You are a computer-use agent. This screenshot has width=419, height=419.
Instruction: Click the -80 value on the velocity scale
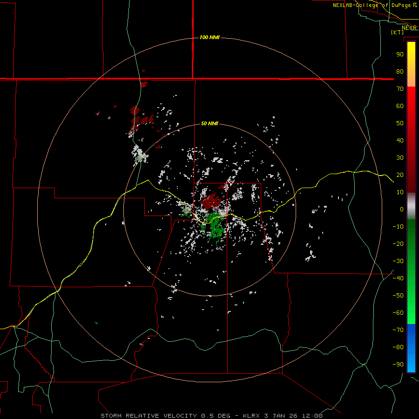point(398,347)
